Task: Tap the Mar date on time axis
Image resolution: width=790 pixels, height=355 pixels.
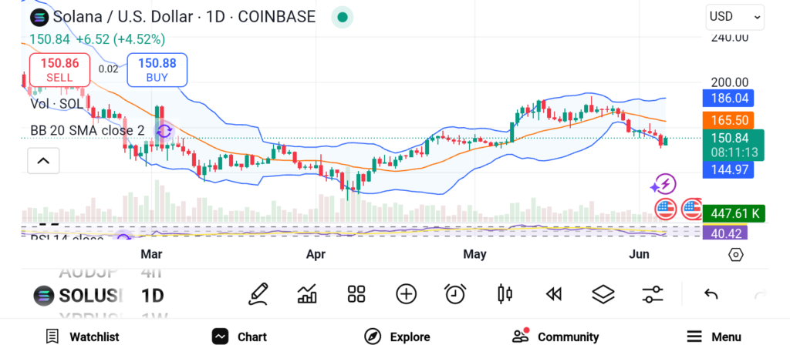Action: 152,254
